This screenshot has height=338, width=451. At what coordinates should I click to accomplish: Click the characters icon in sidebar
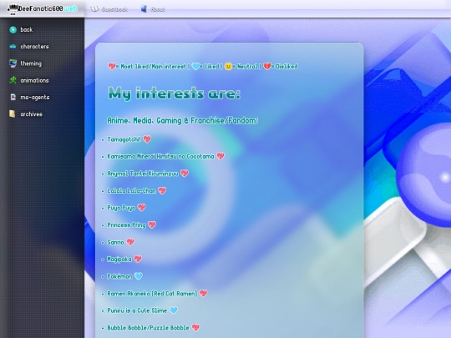[x=13, y=47]
